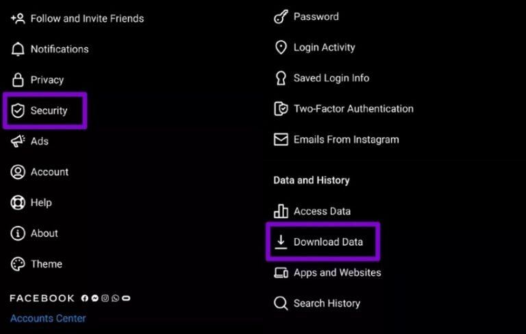Open Saved Login Info
526x334 pixels.
tap(331, 78)
